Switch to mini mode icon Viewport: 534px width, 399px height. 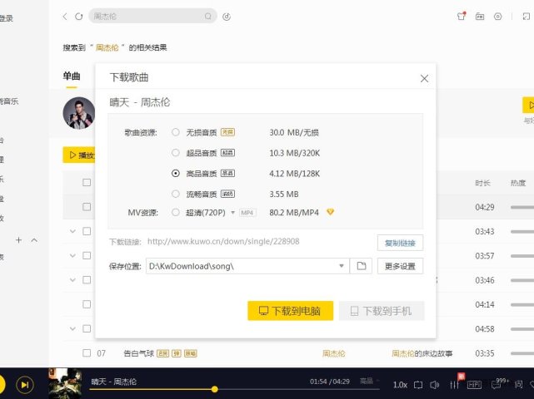(x=527, y=17)
